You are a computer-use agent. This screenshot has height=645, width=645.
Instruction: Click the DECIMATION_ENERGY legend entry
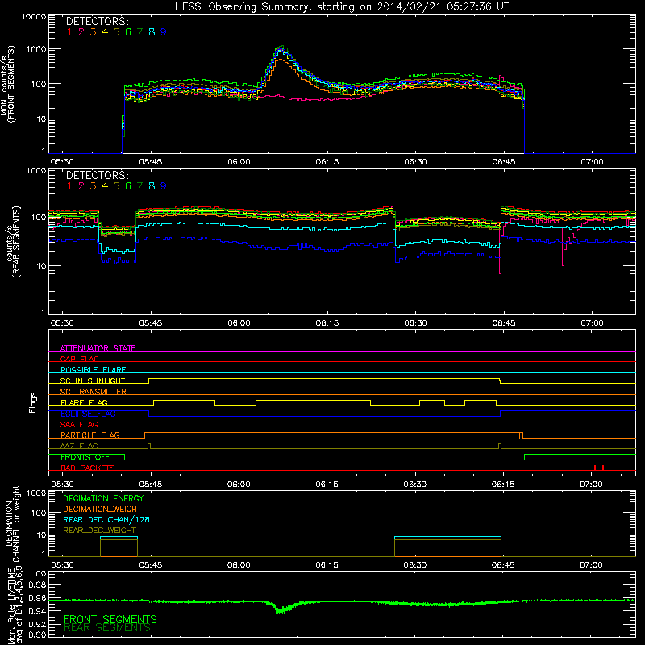tap(103, 498)
